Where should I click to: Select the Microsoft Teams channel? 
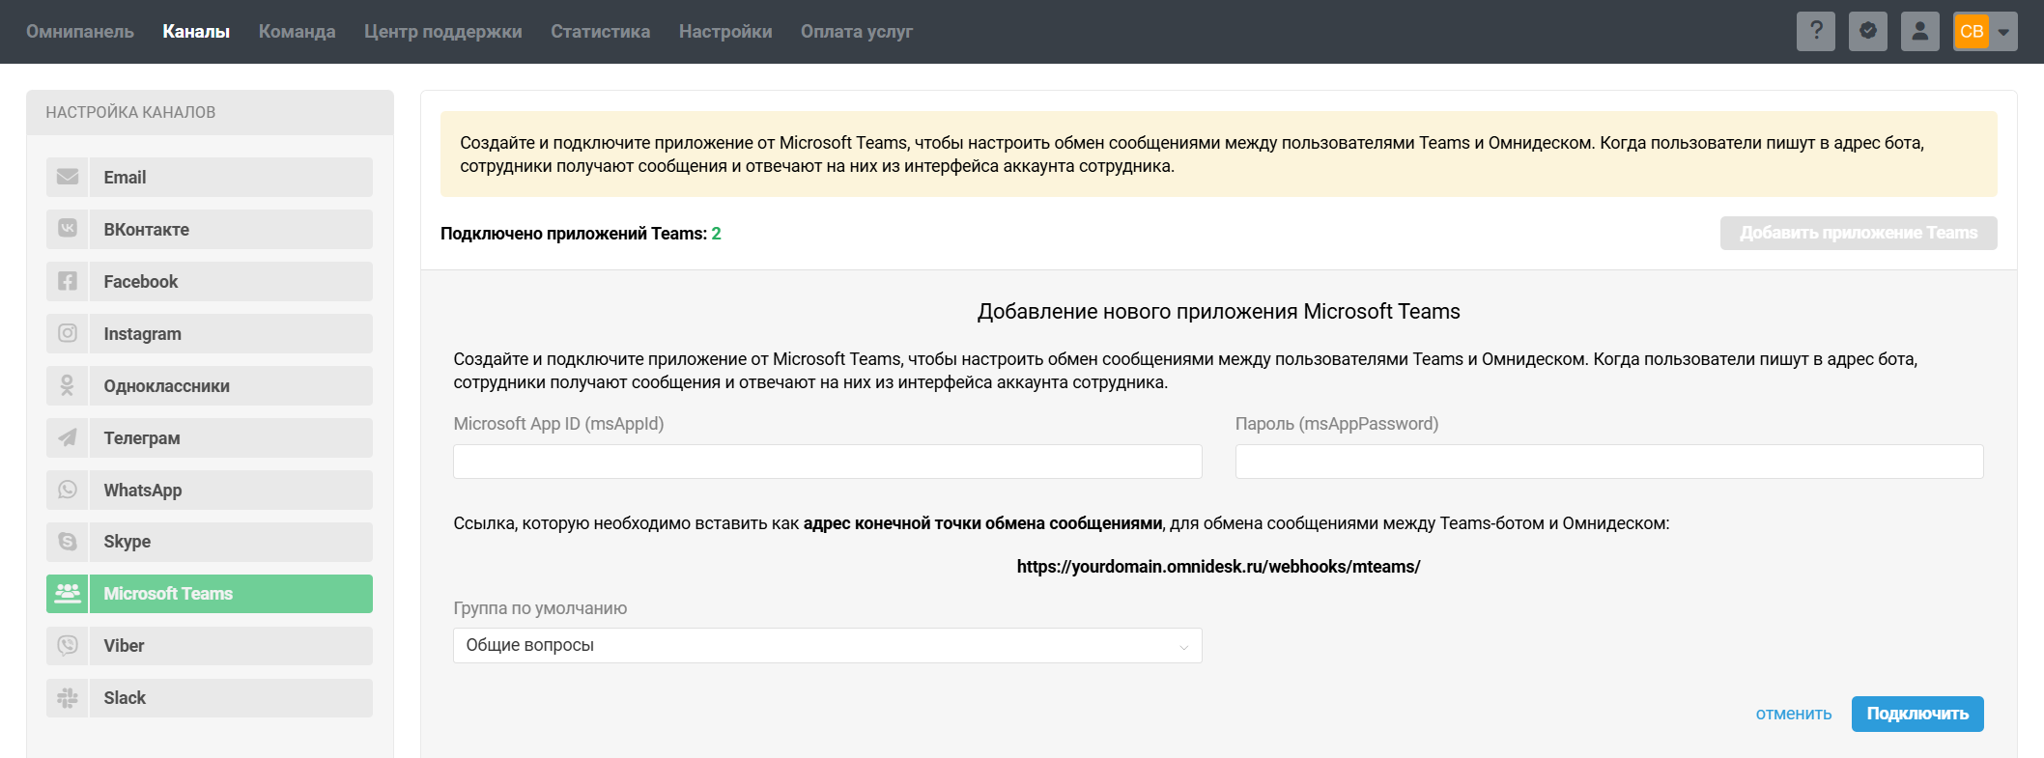tap(210, 593)
